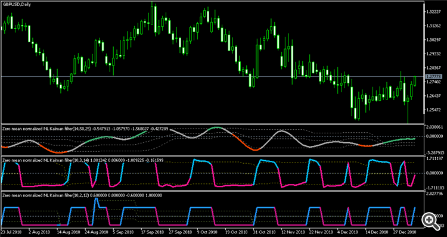This screenshot has width=447, height=237.
Task: Click the 2.827796 indicator scale value
Action: click(x=434, y=194)
